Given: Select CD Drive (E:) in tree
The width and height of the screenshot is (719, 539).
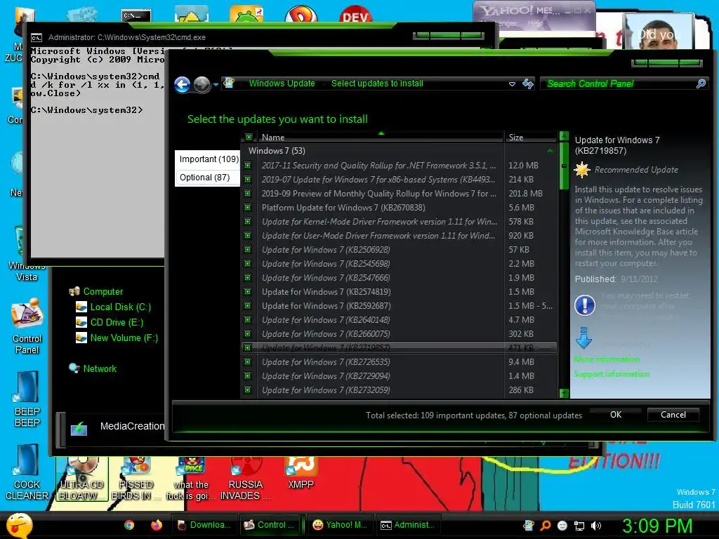Looking at the screenshot, I should click(117, 322).
